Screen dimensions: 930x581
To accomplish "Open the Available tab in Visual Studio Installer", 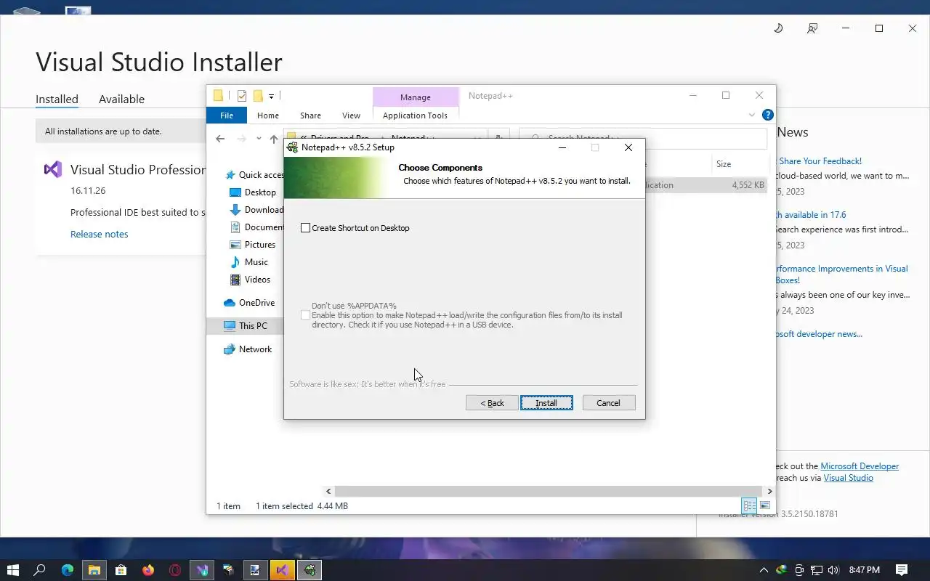I will click(x=121, y=99).
